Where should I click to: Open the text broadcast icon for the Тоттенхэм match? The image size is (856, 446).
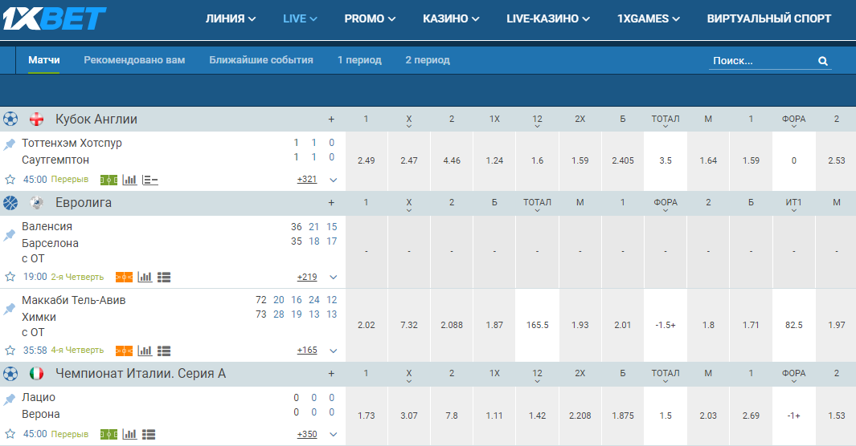[149, 180]
